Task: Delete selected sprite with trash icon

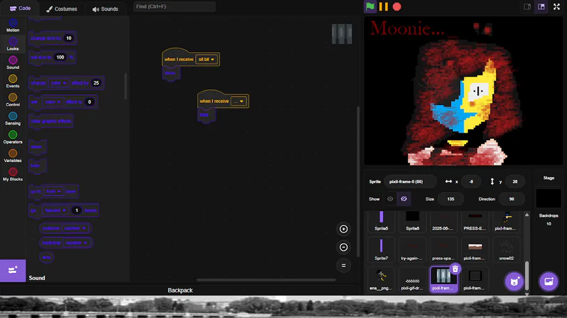Action: point(455,268)
